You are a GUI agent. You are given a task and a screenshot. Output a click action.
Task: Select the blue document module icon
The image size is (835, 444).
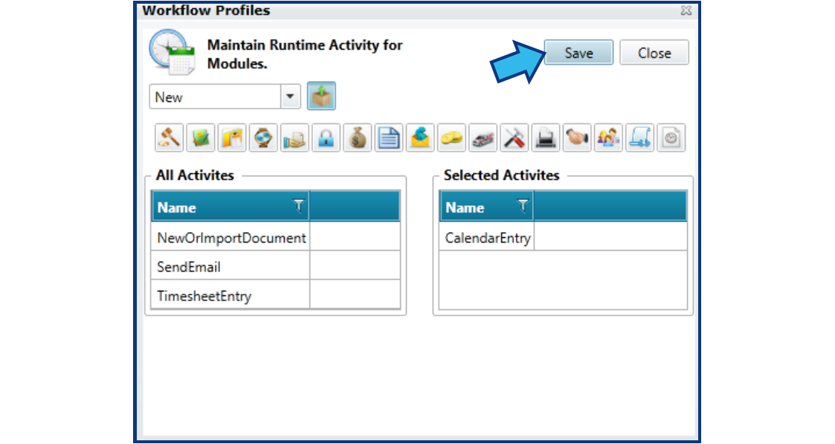[x=389, y=138]
